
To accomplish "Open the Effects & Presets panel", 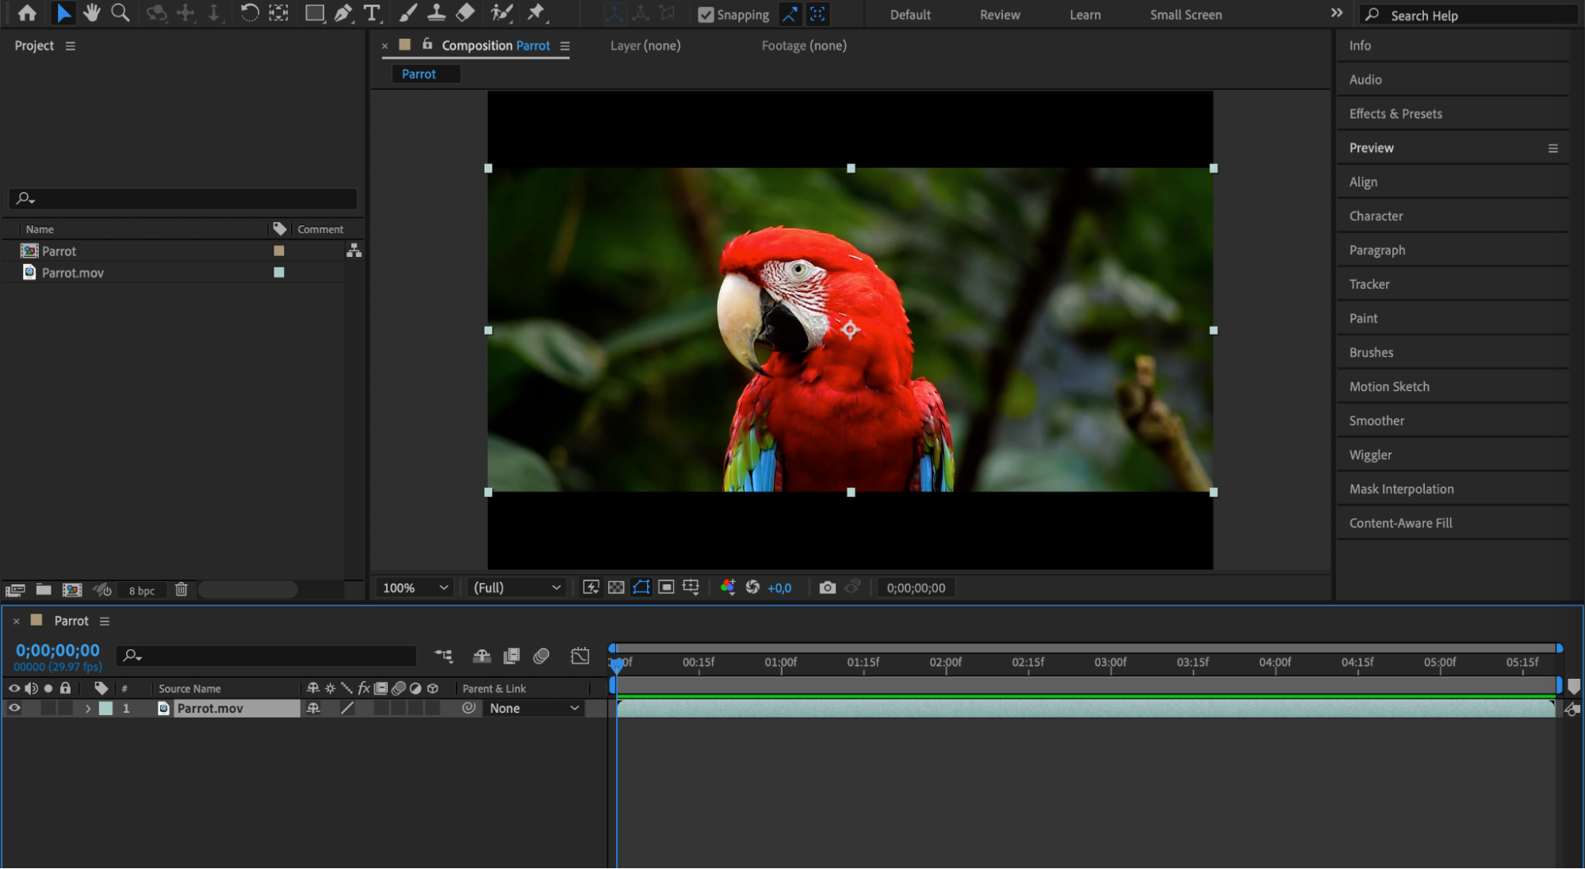I will click(1395, 113).
